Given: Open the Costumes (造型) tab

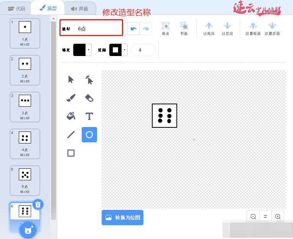Looking at the screenshot, I should [48, 8].
